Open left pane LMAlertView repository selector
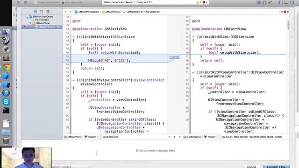The width and height of the screenshot is (299, 168). click(73, 137)
